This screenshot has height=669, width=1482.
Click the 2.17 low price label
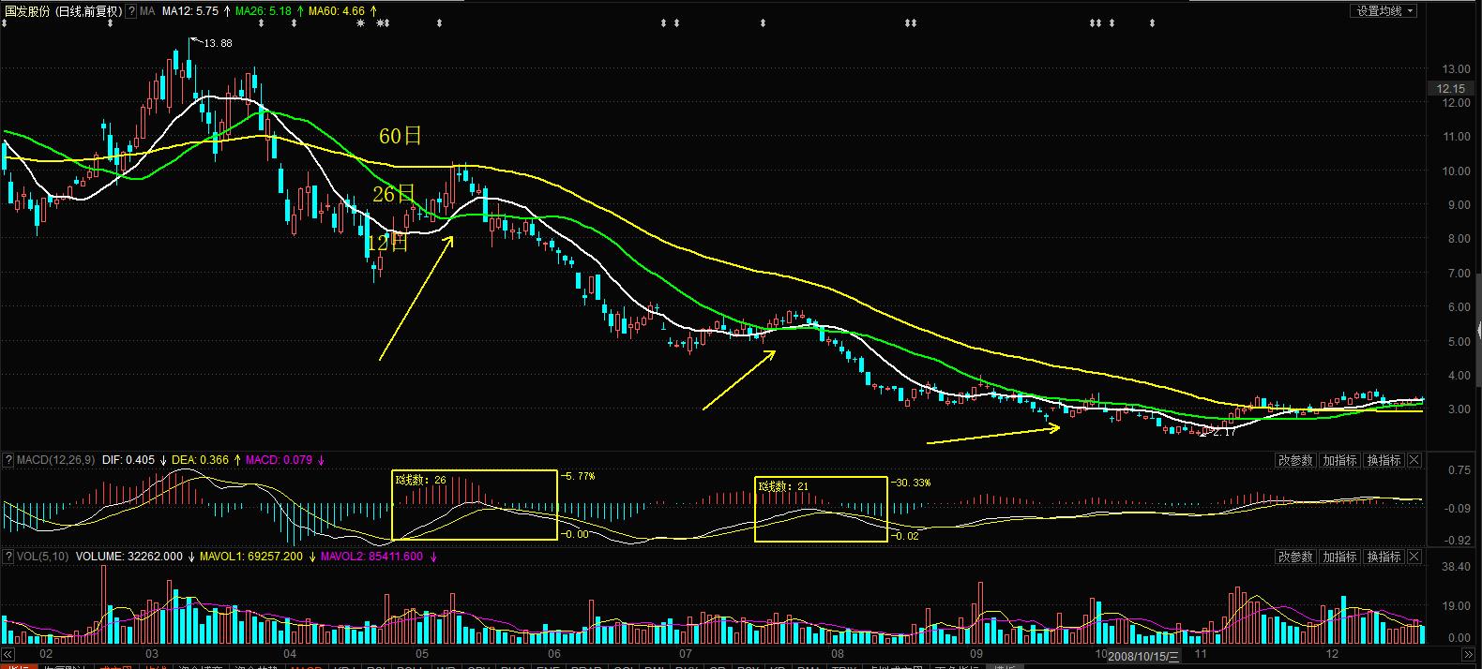point(1223,433)
